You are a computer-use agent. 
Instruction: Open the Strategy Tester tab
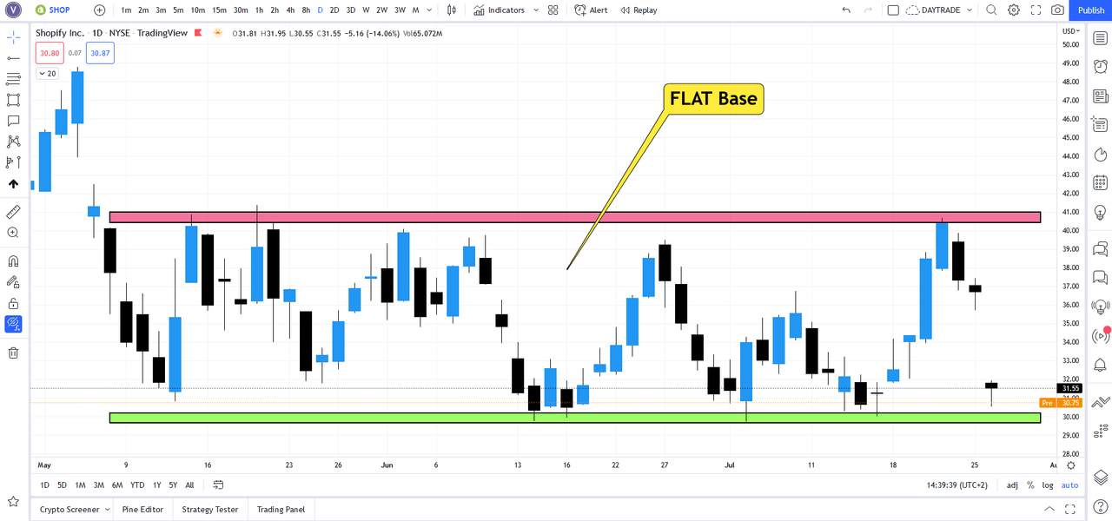pos(209,509)
